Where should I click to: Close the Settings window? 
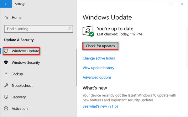coord(182,4)
